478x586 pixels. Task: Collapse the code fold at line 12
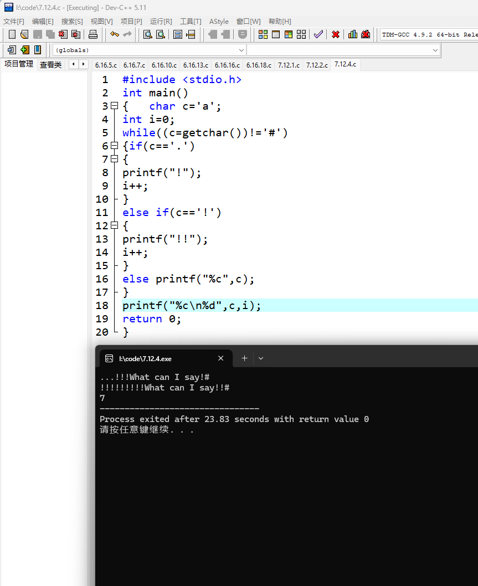tap(115, 225)
